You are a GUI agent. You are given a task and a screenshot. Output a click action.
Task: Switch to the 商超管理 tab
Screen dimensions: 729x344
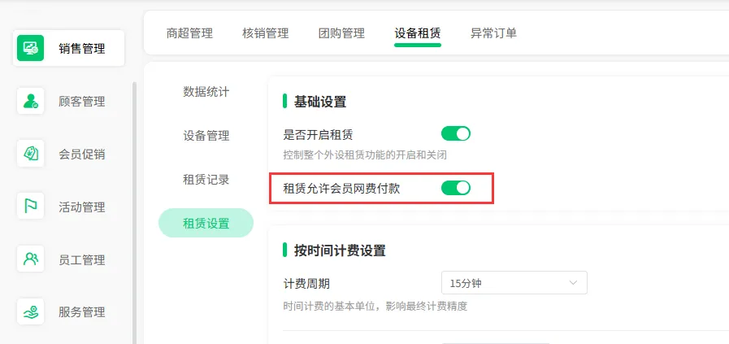click(x=189, y=33)
